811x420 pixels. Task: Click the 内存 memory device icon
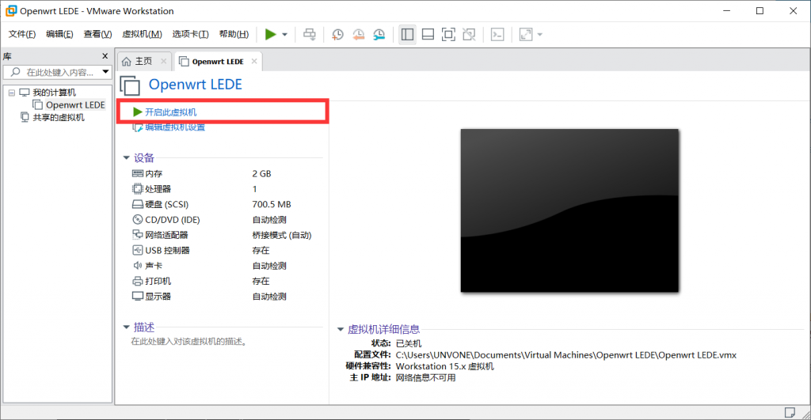coord(138,173)
